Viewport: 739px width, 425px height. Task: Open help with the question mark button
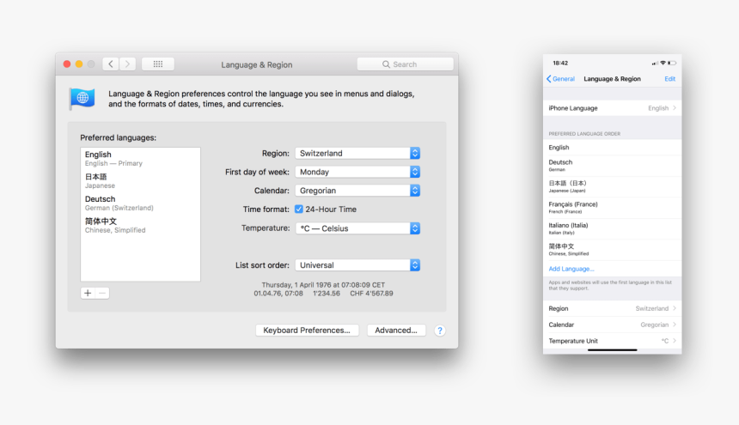(x=440, y=331)
